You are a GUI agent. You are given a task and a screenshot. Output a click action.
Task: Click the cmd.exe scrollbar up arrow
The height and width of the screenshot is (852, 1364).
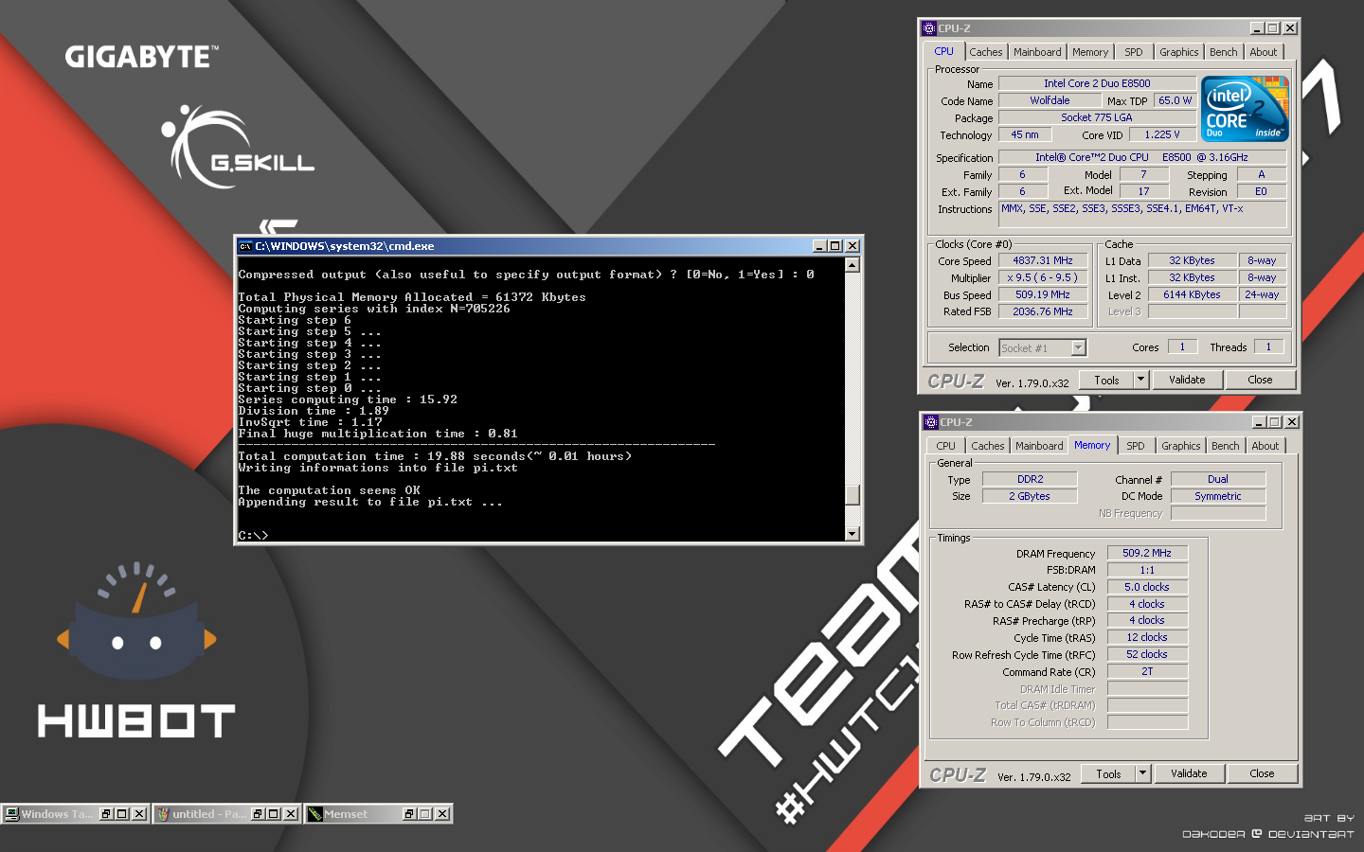click(852, 265)
